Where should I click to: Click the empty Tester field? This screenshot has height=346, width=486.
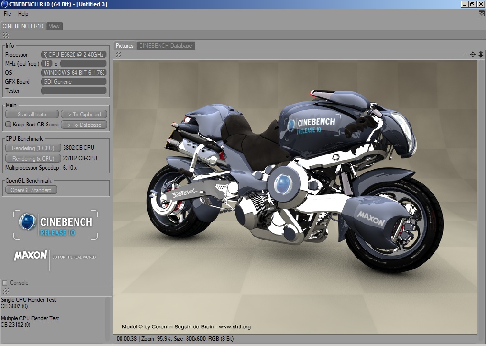pyautogui.click(x=74, y=91)
